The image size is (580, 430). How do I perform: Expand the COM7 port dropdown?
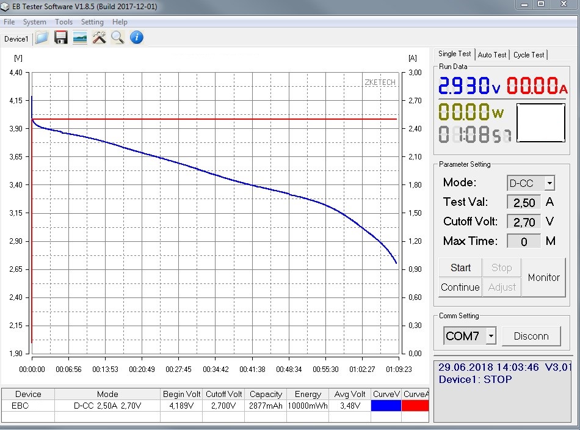[491, 336]
